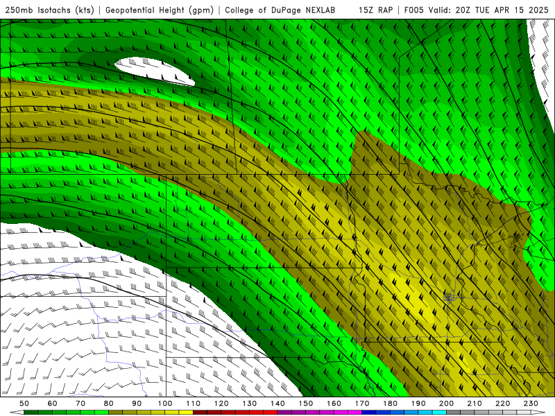The width and height of the screenshot is (555, 416).
Task: Click the 120 label on the color scale
Action: [221, 404]
